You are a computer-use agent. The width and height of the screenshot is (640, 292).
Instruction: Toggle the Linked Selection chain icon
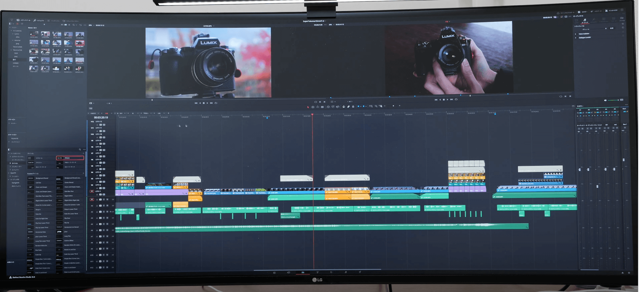pyautogui.click(x=348, y=107)
